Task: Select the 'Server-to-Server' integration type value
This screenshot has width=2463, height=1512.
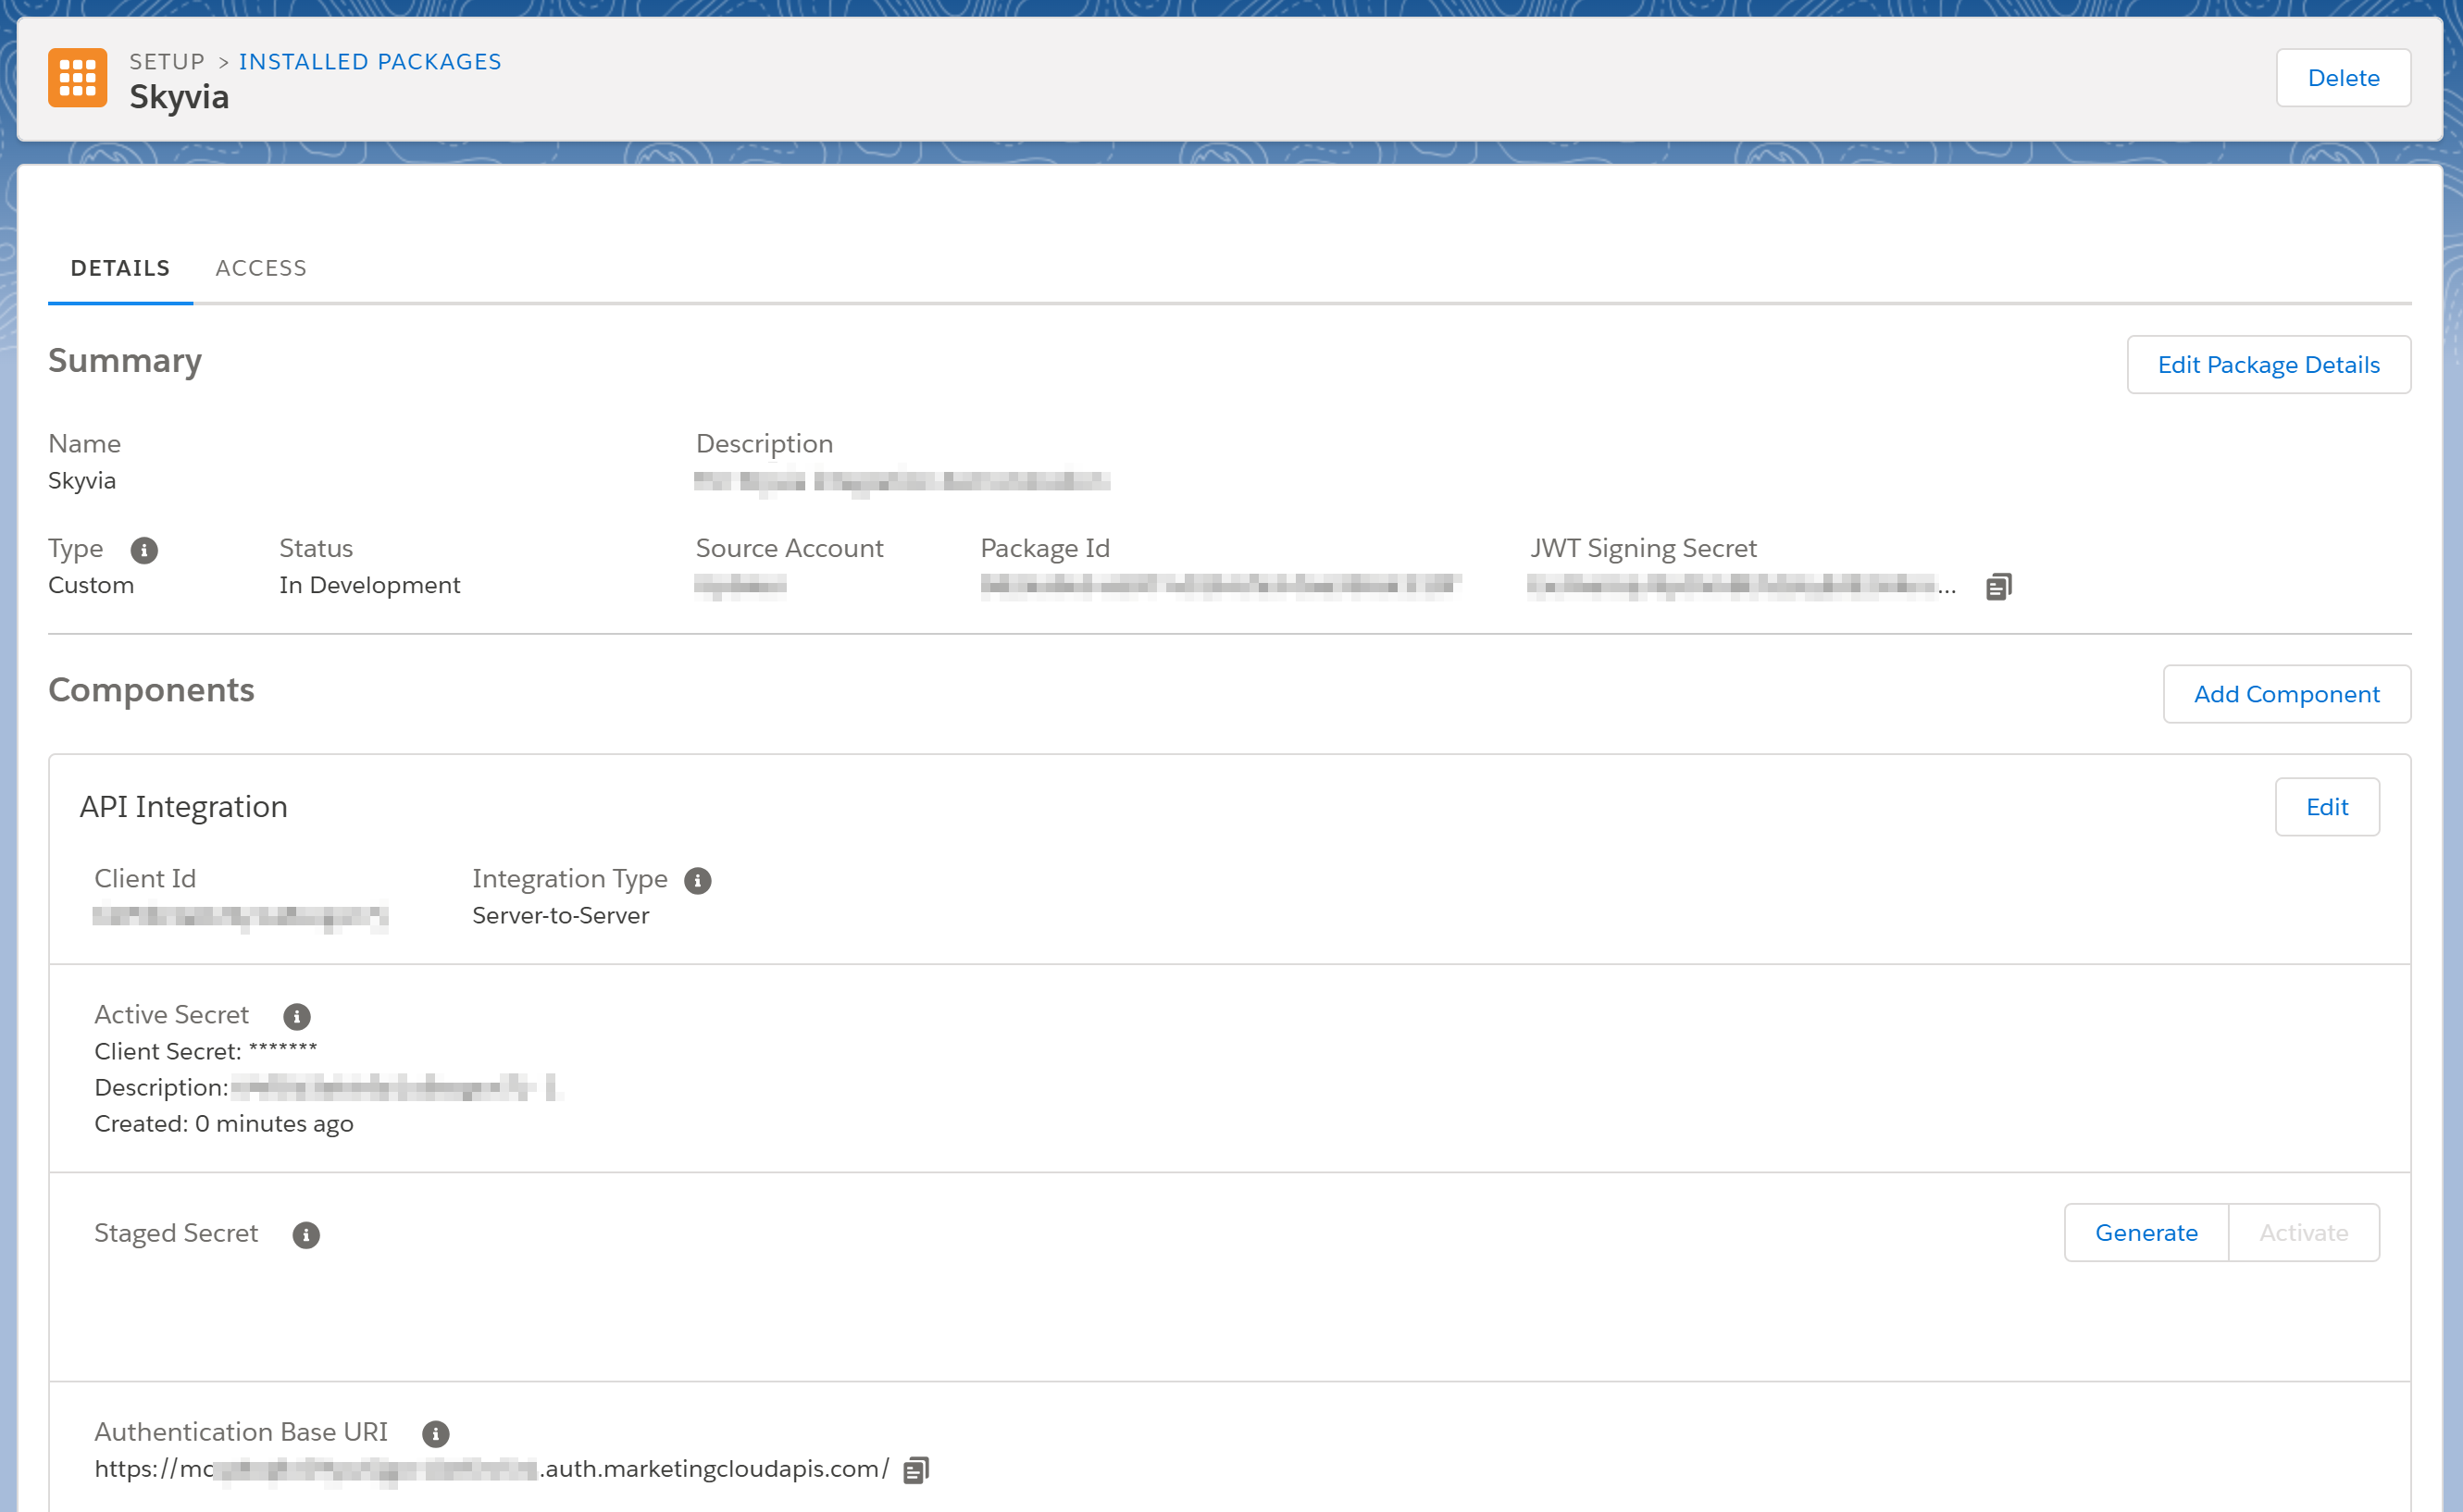Action: coord(560,916)
